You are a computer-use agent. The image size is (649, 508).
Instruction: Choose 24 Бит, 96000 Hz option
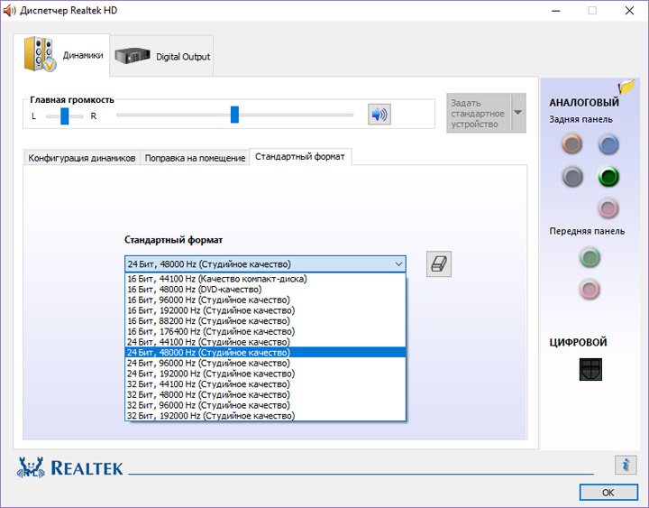point(265,363)
